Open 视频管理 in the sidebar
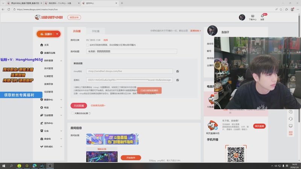Image resolution: width=301 pixels, height=169 pixels. click(49, 92)
